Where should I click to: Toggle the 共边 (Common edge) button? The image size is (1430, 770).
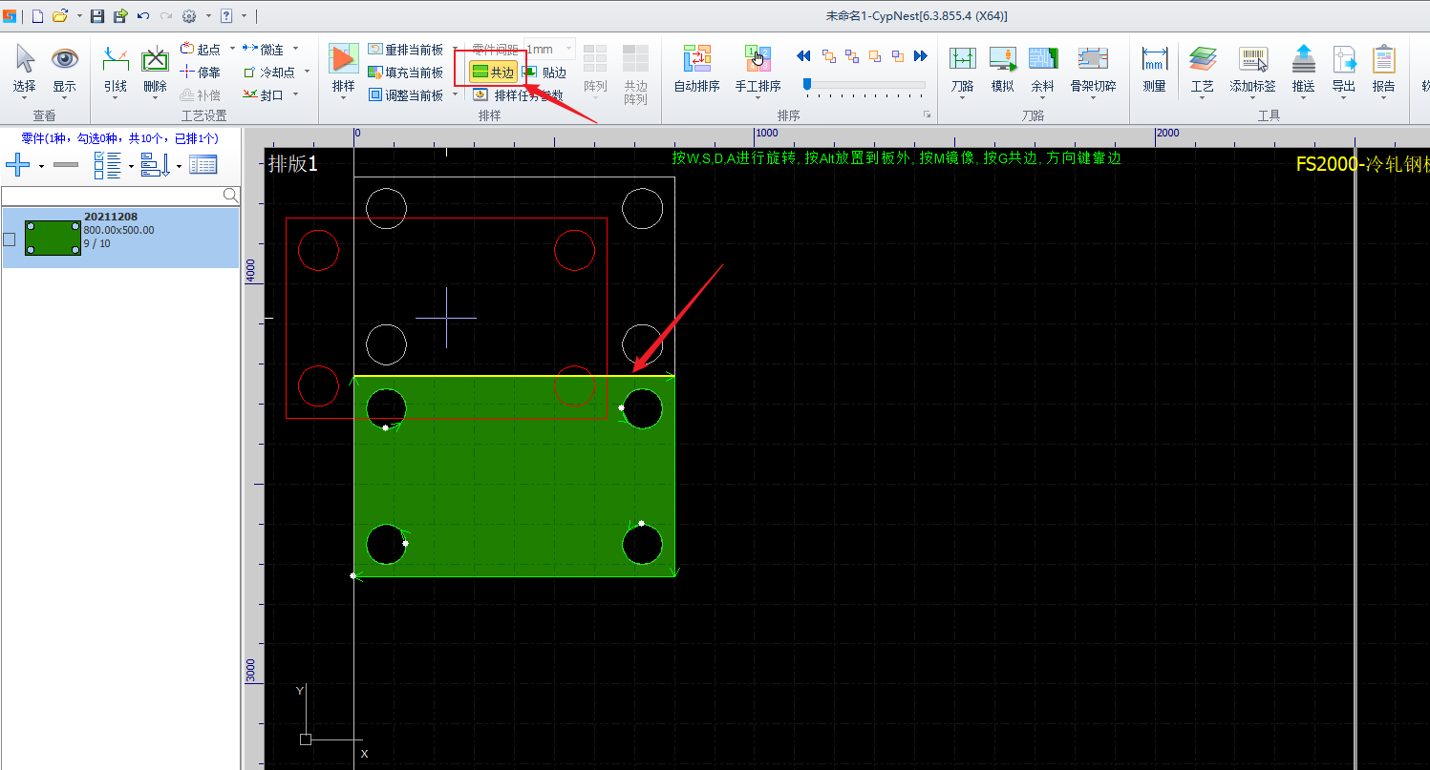493,73
